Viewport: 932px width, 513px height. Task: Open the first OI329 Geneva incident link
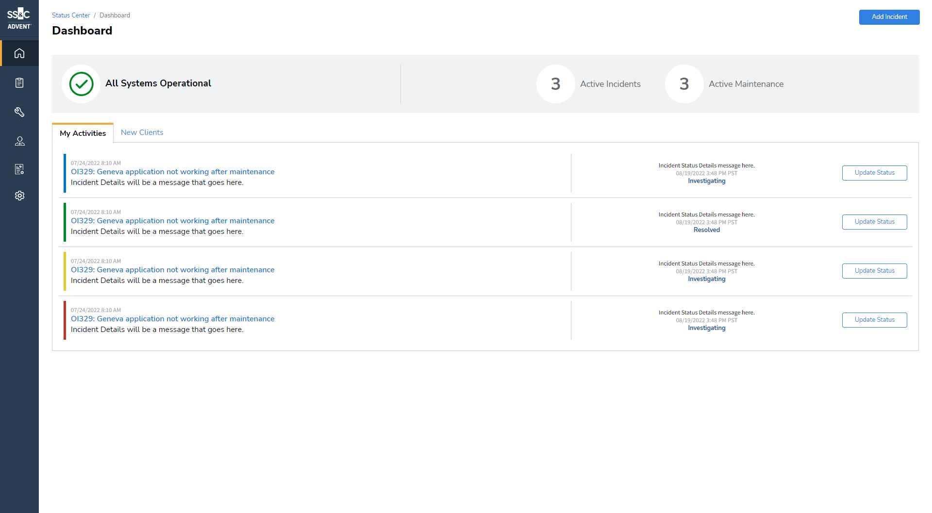tap(172, 172)
